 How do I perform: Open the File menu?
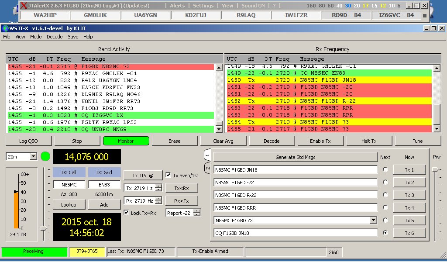[7, 37]
